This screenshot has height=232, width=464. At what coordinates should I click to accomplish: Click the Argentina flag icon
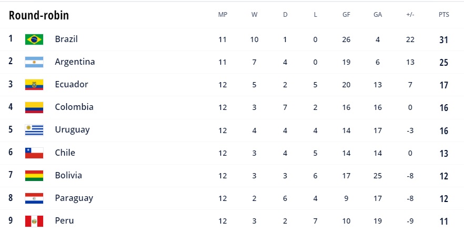tap(34, 62)
